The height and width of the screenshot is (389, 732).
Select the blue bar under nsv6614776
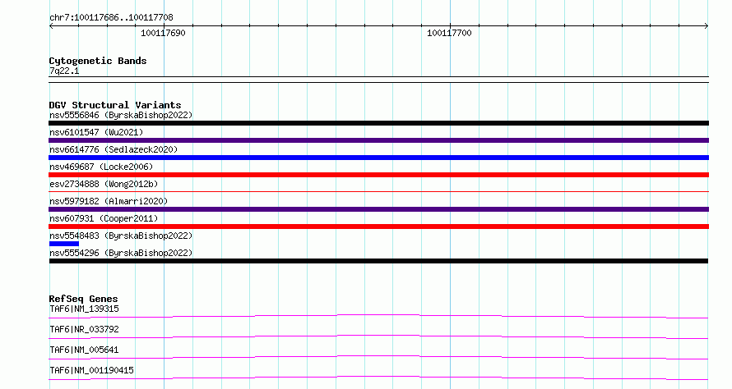click(x=378, y=158)
